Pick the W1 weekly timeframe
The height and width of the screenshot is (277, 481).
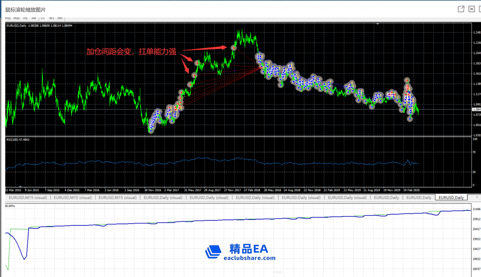[52, 18]
